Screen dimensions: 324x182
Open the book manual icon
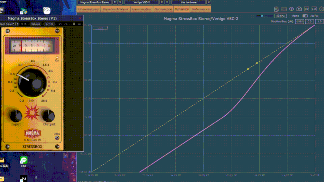click(284, 9)
